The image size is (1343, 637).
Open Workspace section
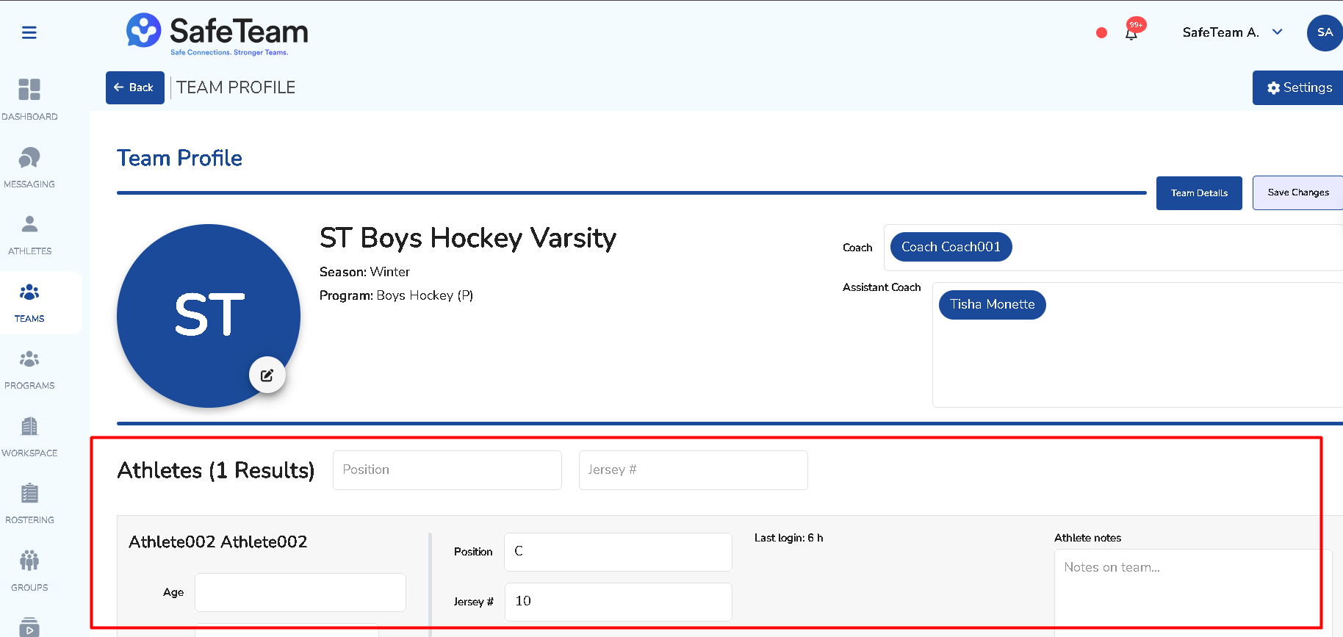point(29,436)
